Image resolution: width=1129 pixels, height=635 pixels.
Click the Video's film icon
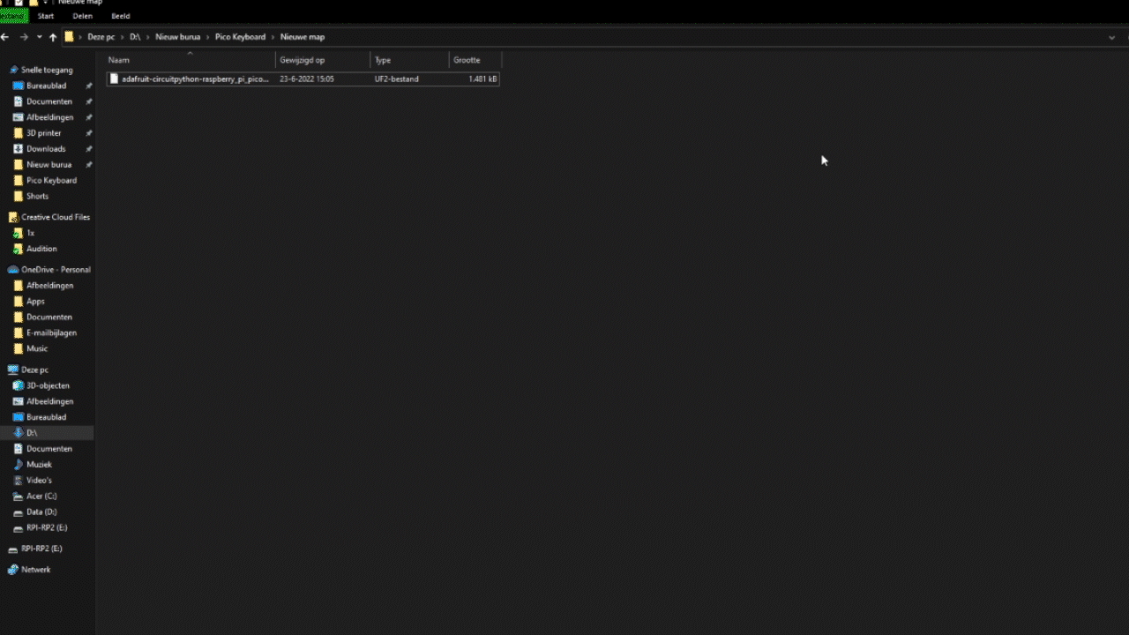(x=18, y=481)
